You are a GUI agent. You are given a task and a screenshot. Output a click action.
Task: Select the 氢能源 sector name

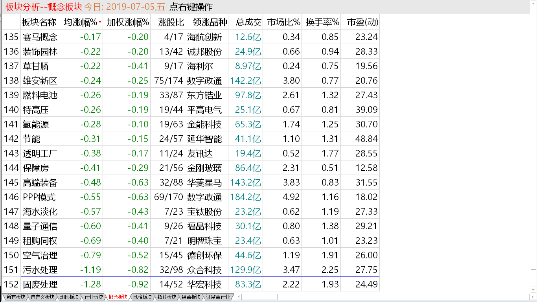click(36, 124)
